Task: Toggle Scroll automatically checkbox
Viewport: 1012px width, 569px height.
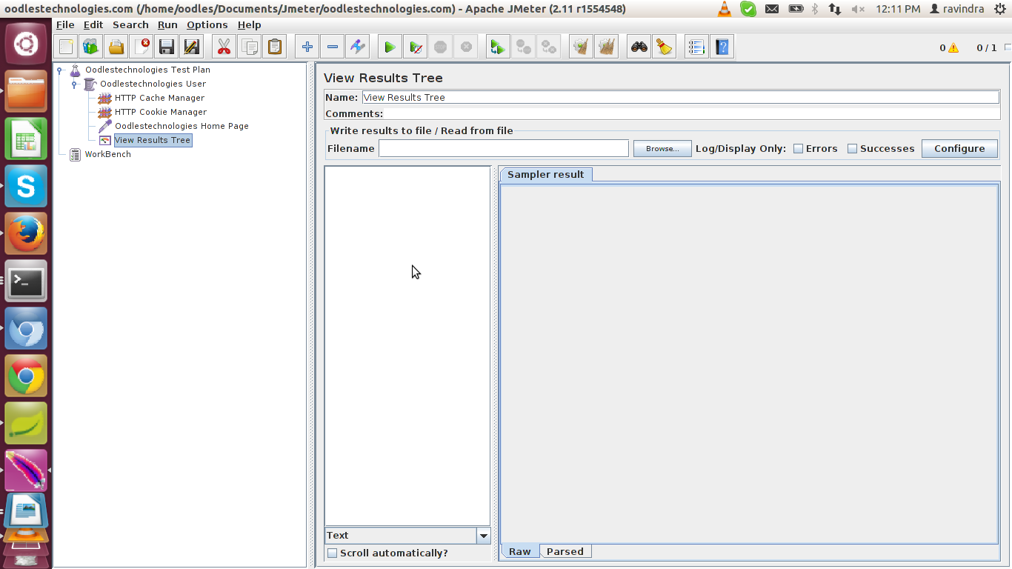Action: [x=333, y=553]
